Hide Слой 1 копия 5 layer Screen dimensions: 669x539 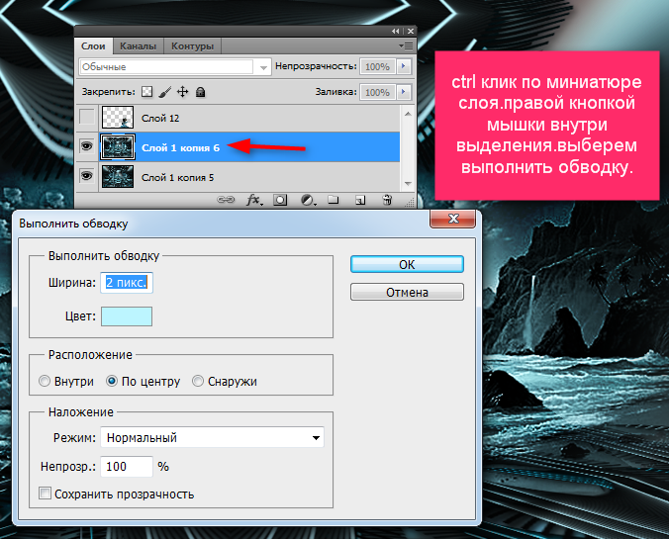[x=87, y=175]
